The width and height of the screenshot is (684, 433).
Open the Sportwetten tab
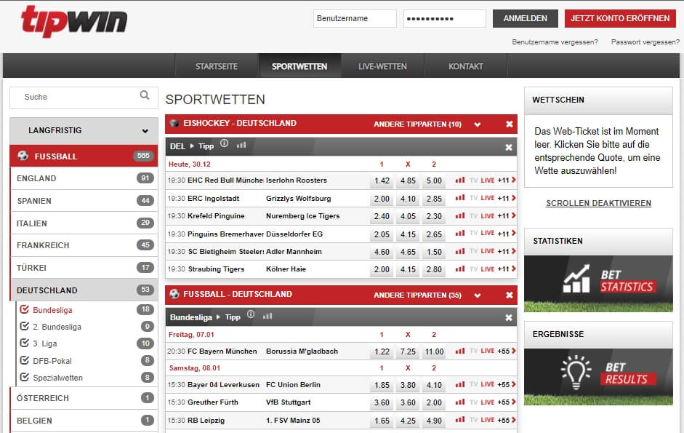(x=299, y=66)
